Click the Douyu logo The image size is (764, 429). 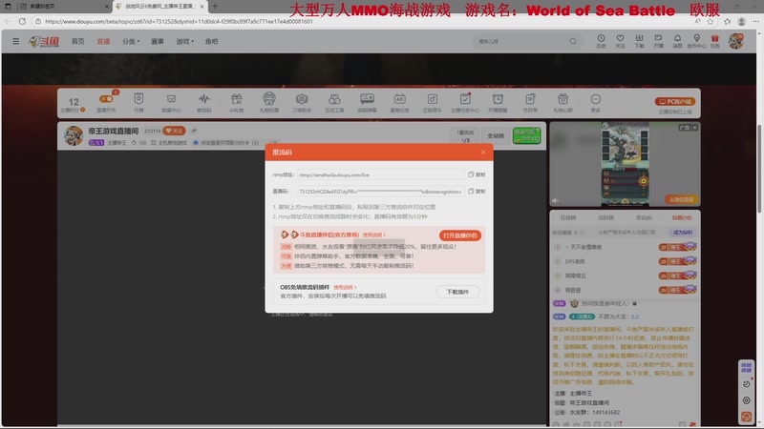(44, 42)
